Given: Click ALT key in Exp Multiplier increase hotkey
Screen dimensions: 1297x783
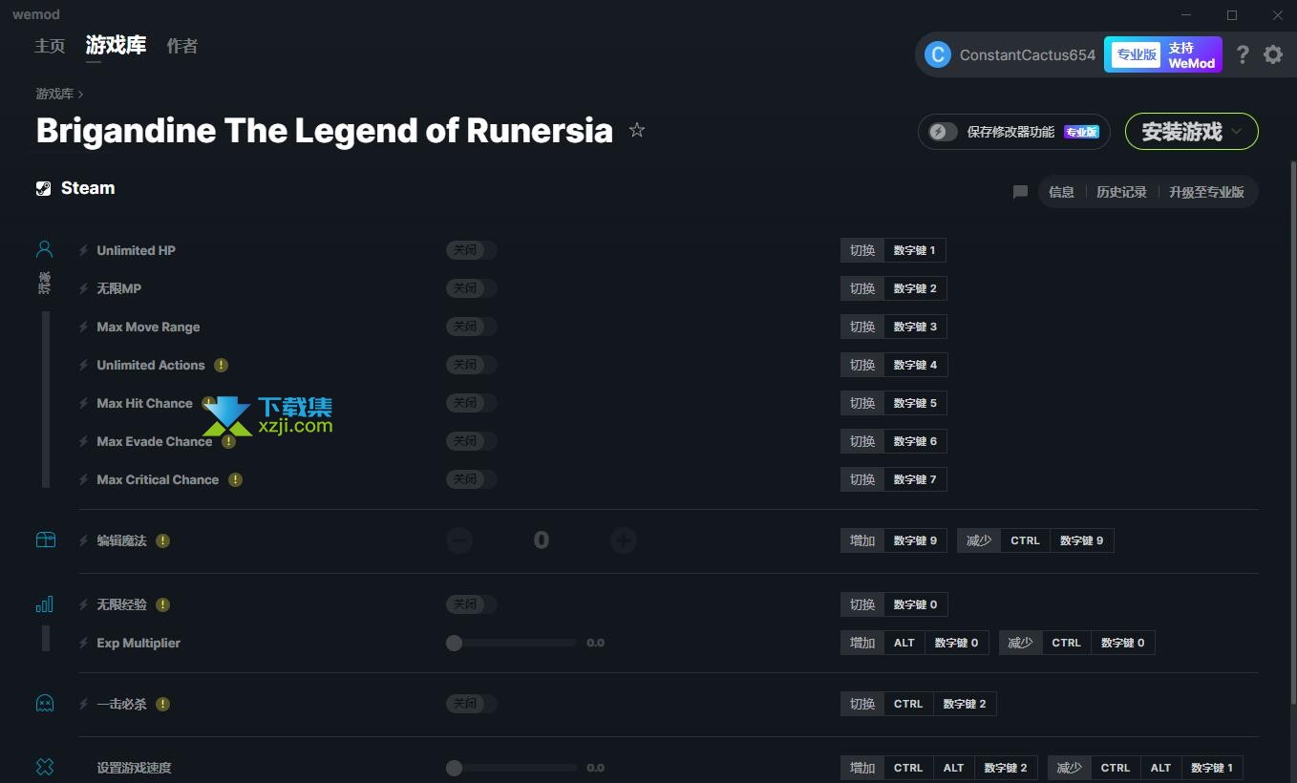Looking at the screenshot, I should [x=904, y=643].
